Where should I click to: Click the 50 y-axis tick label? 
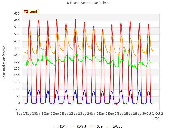point(18,96)
